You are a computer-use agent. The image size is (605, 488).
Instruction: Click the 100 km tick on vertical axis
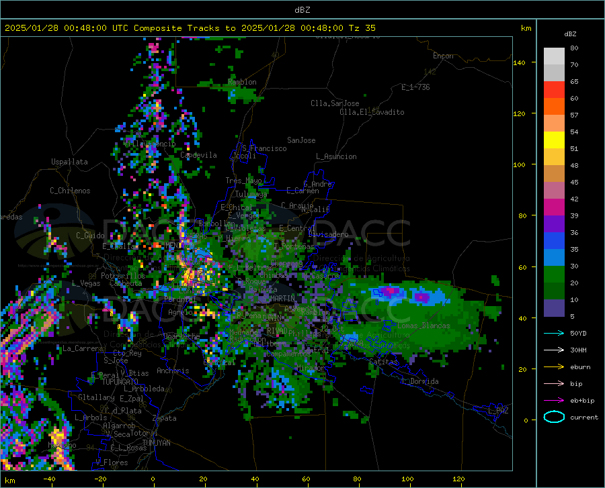tap(520, 165)
